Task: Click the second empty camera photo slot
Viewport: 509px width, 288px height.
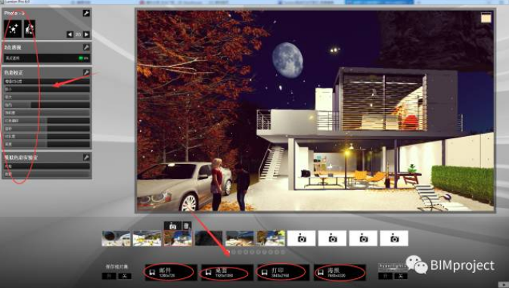Action: click(333, 239)
